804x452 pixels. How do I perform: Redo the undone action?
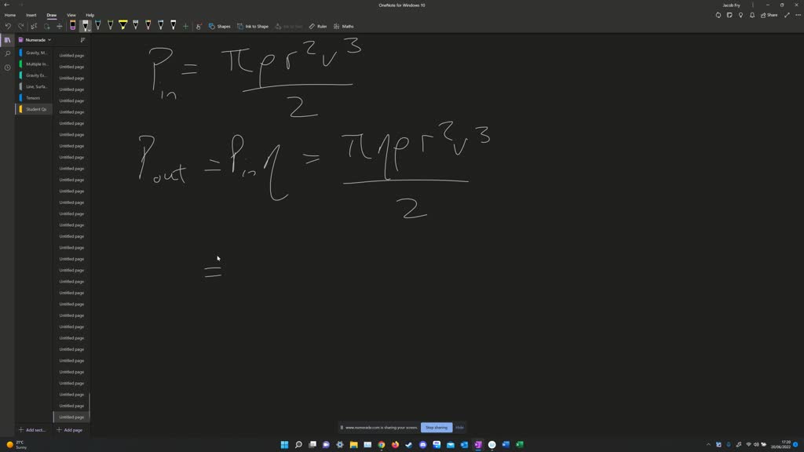tap(21, 26)
